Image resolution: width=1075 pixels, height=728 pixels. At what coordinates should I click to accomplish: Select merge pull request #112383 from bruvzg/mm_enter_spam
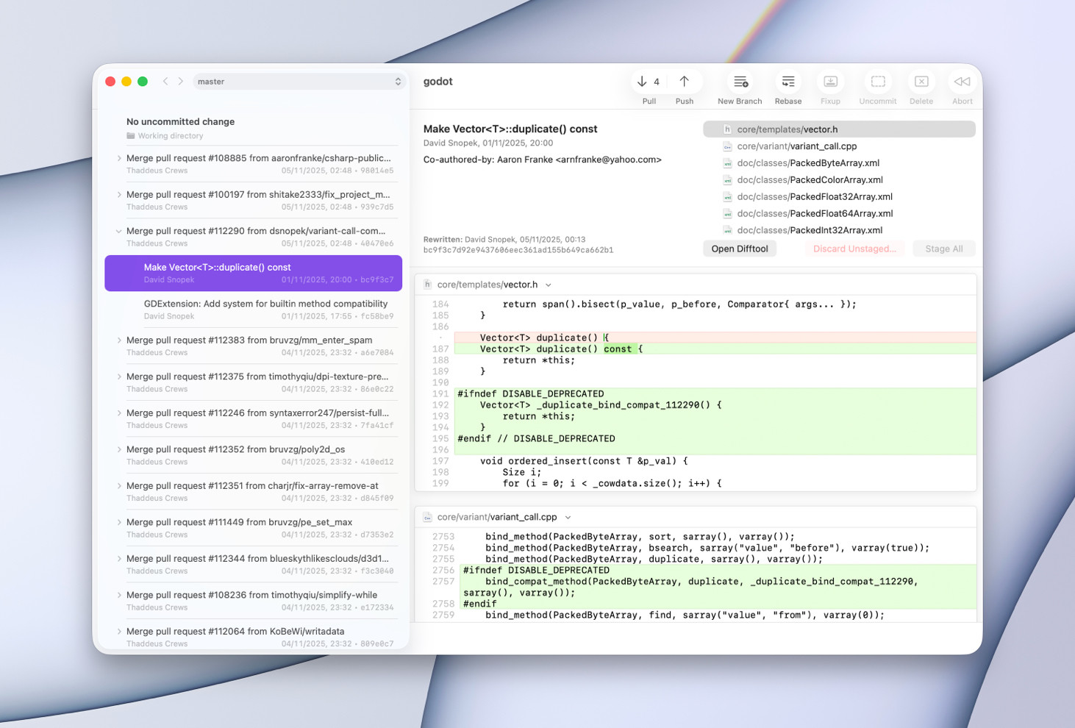pos(254,346)
